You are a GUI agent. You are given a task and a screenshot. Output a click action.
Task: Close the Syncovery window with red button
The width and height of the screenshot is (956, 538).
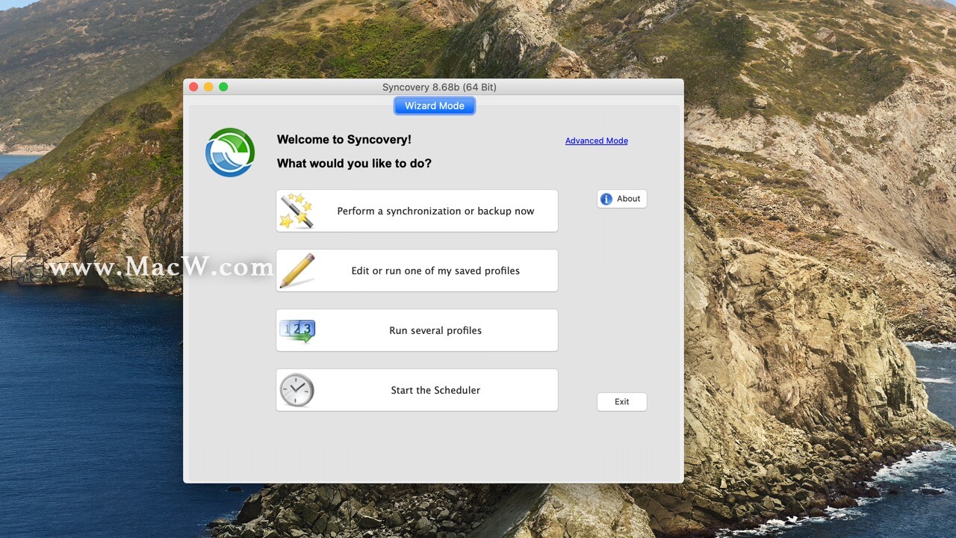tap(193, 87)
